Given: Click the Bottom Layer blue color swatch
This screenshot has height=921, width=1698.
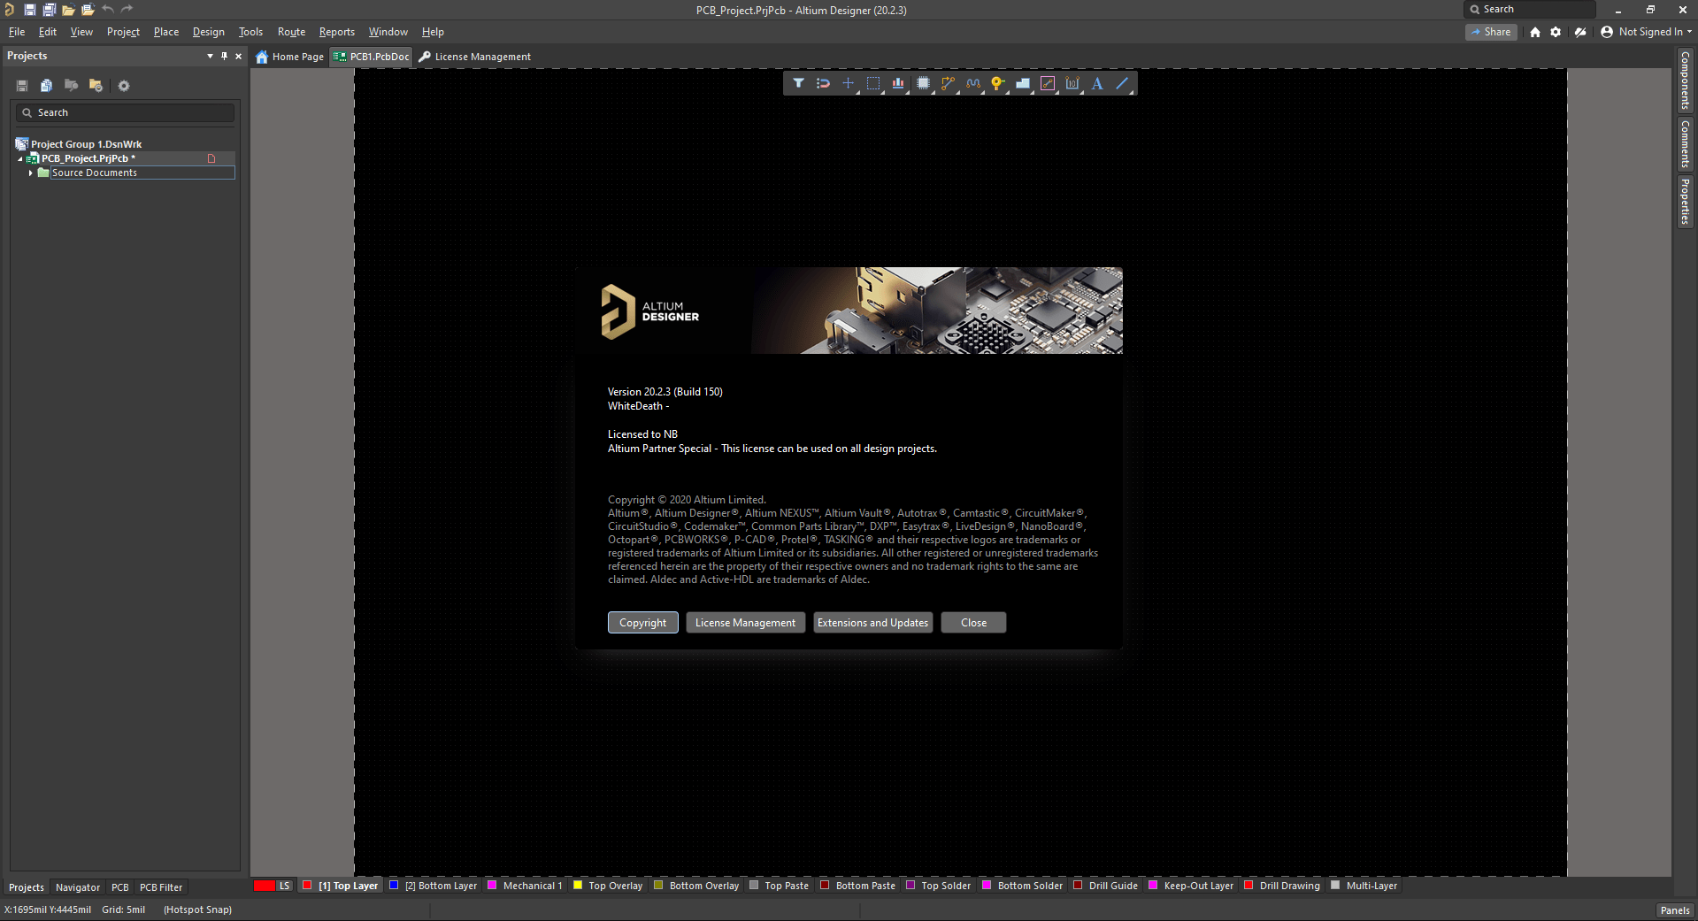Looking at the screenshot, I should [394, 885].
